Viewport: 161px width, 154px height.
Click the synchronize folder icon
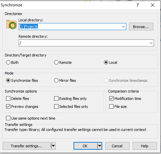coord(11,24)
